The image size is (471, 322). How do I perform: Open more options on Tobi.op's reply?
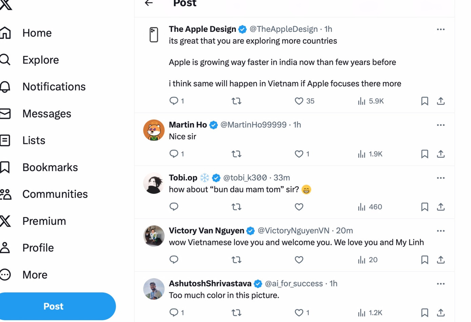441,178
